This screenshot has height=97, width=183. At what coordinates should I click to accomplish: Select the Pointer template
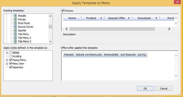pos(22,19)
